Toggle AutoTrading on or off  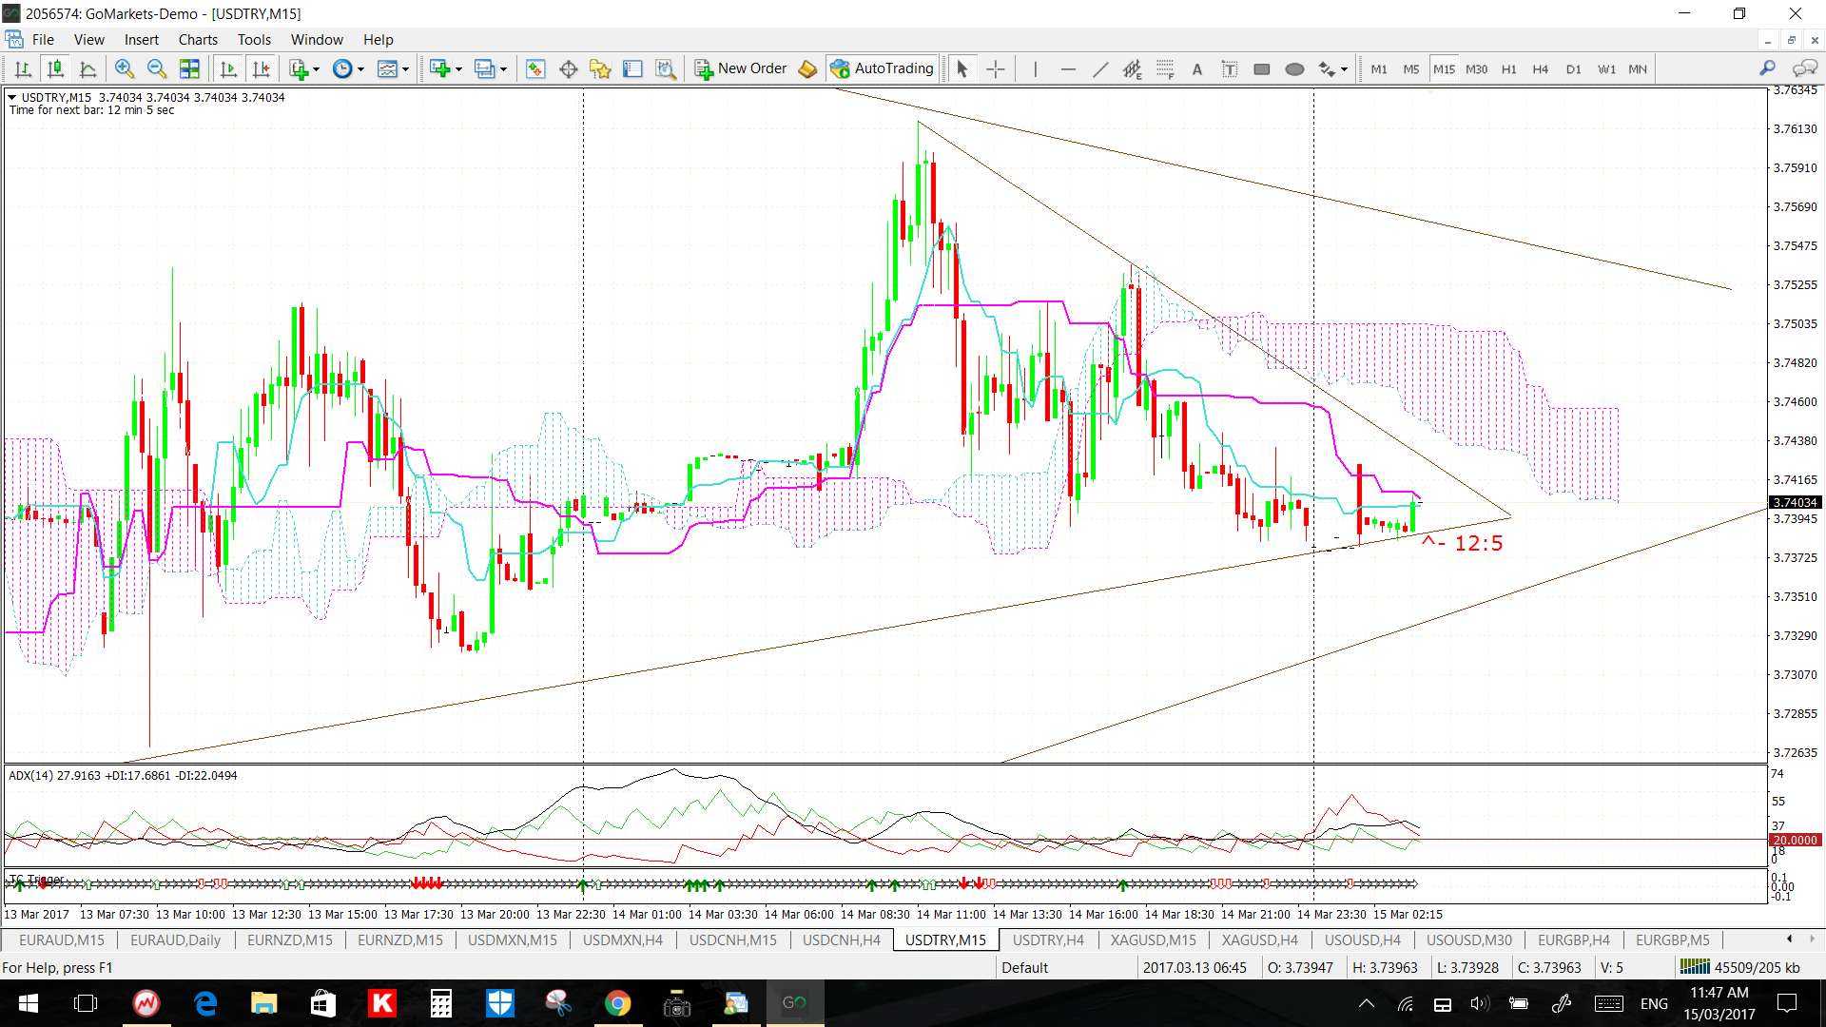coord(882,68)
